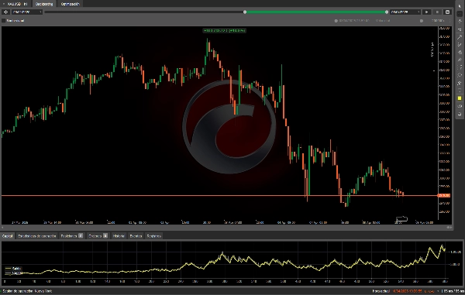
Task: Click the orange price label on the price axis
Action: [444, 195]
